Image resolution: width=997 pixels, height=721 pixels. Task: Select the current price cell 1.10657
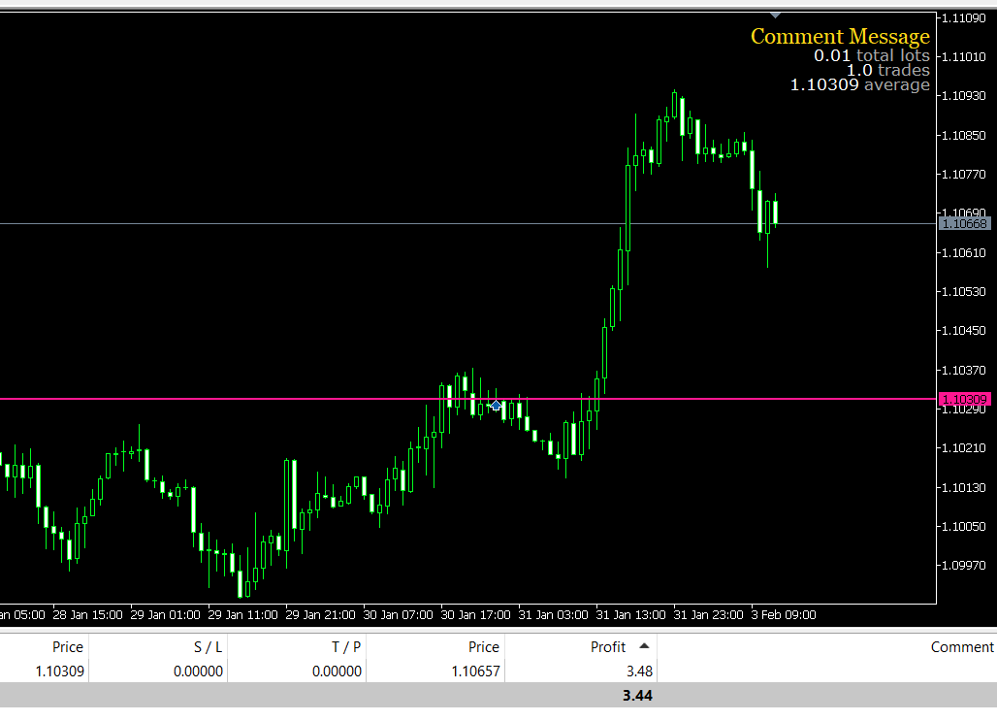475,672
